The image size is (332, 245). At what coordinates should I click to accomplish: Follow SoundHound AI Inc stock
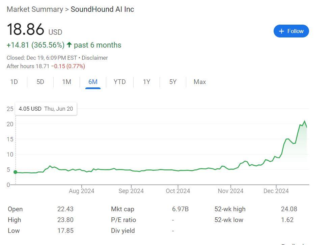(291, 31)
